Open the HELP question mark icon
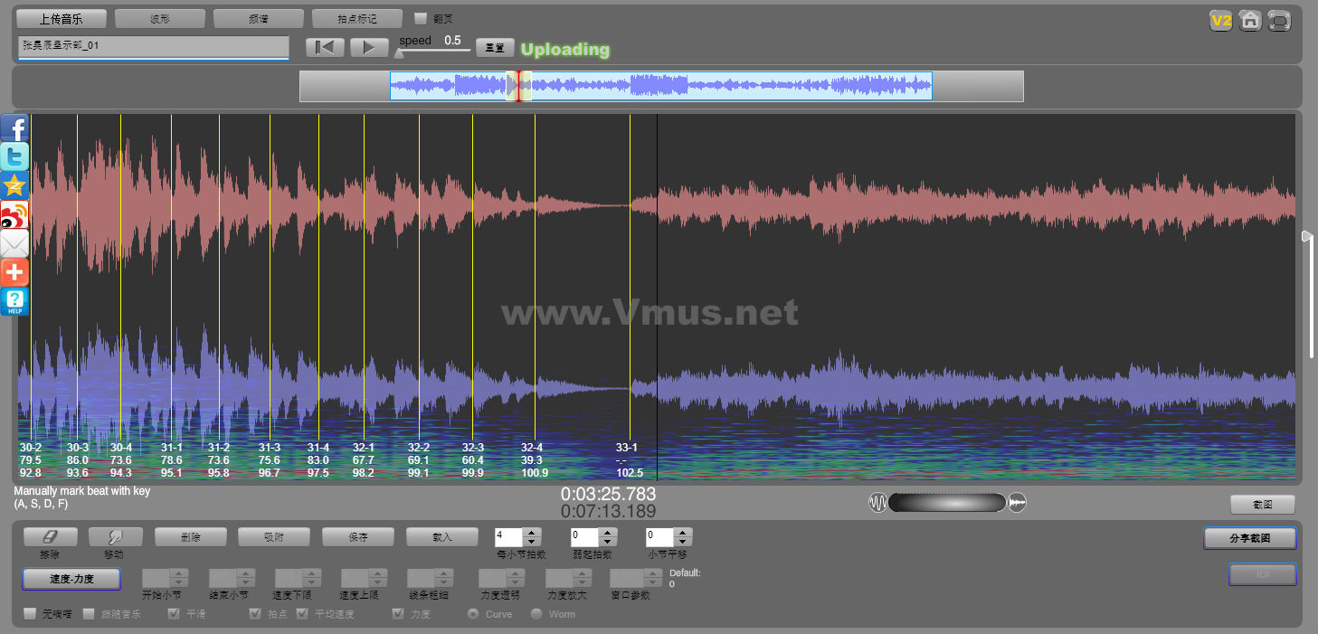The height and width of the screenshot is (634, 1318). tap(14, 301)
